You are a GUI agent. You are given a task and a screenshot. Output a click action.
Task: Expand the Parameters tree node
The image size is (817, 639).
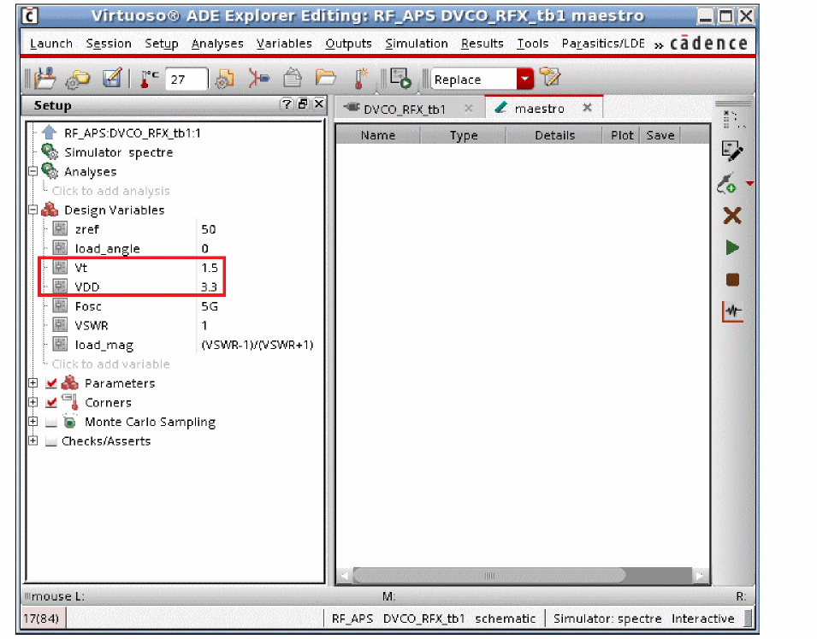coord(33,382)
